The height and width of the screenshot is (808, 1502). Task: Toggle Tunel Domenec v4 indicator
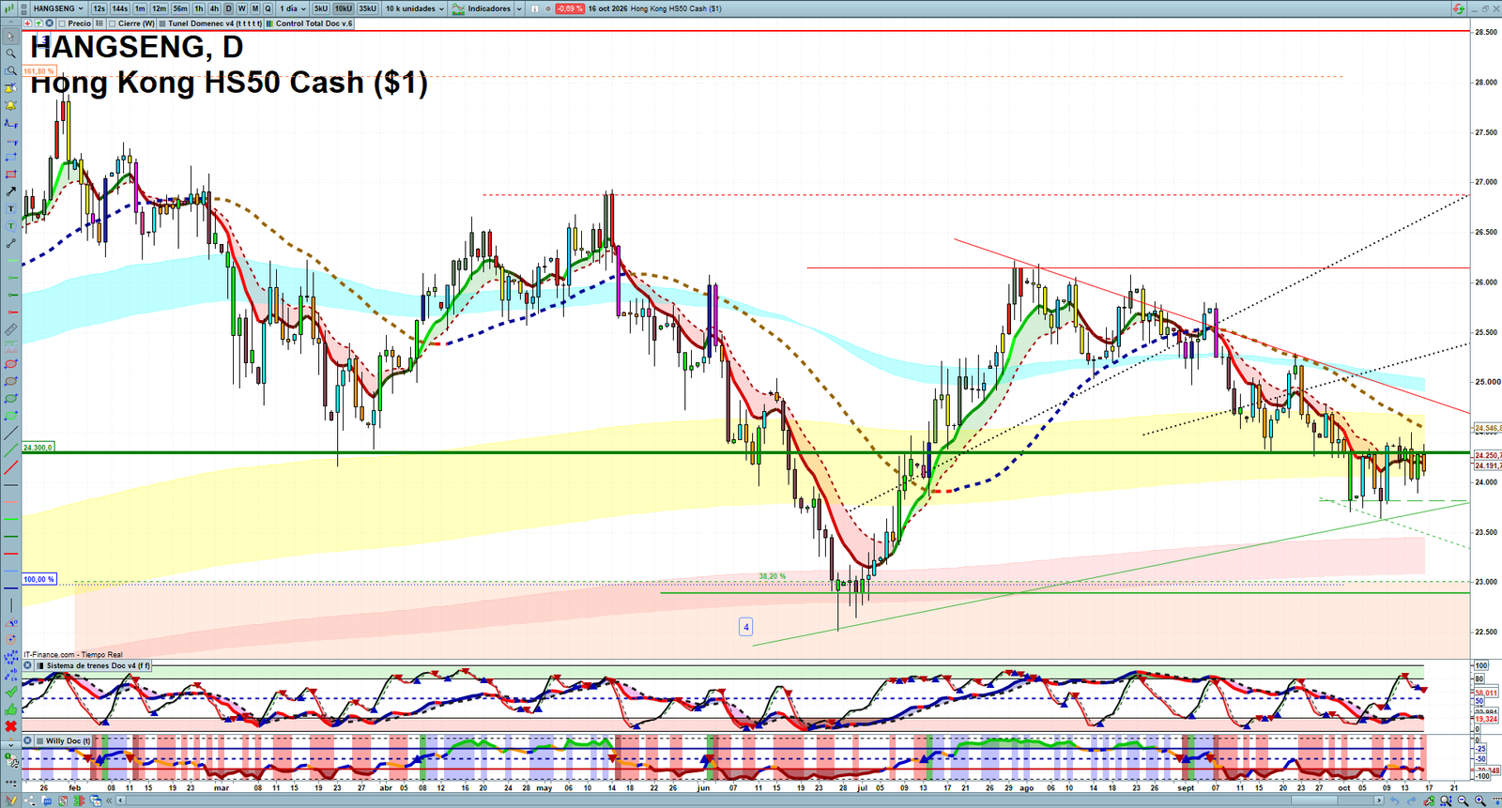point(210,23)
